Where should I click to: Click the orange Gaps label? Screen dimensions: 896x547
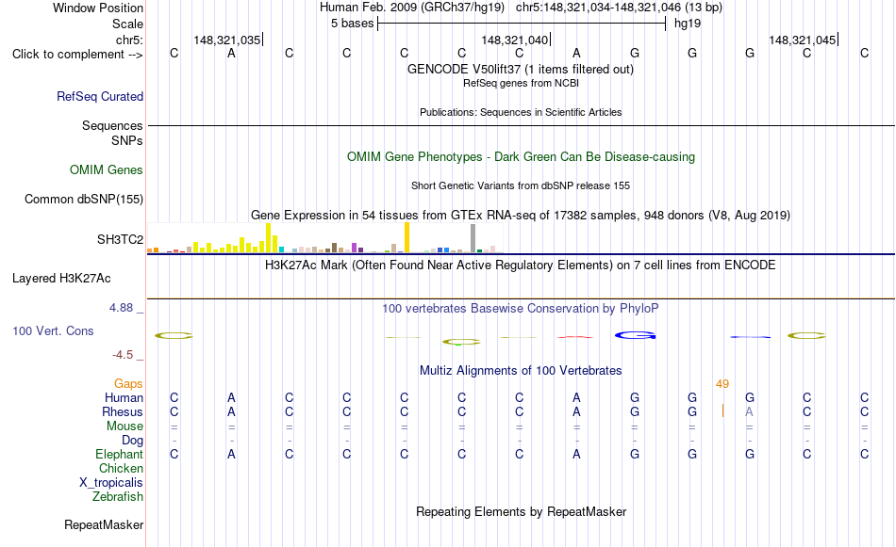pos(128,384)
